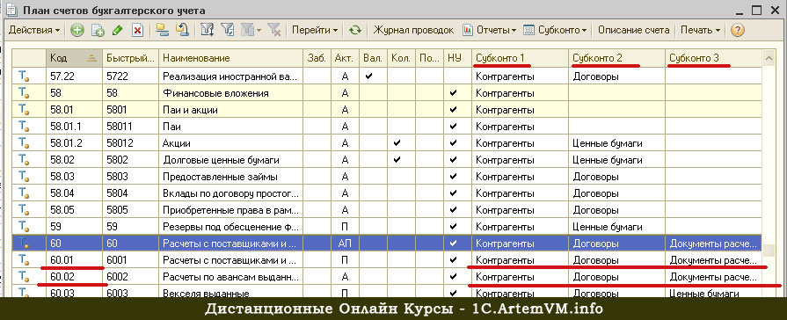787x320 pixels.
Task: Open Журнал проводок
Action: [x=413, y=30]
